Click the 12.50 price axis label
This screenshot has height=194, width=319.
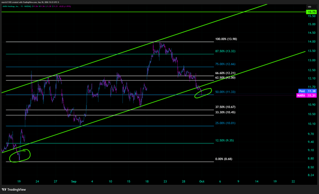311,70
